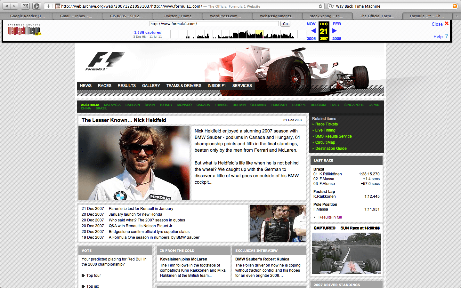This screenshot has width=461, height=288.
Task: Open the RESULTS menu
Action: coord(127,86)
